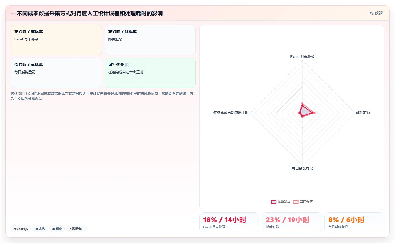Click the small blue icon before the title
The image size is (395, 243).
coord(13,13)
